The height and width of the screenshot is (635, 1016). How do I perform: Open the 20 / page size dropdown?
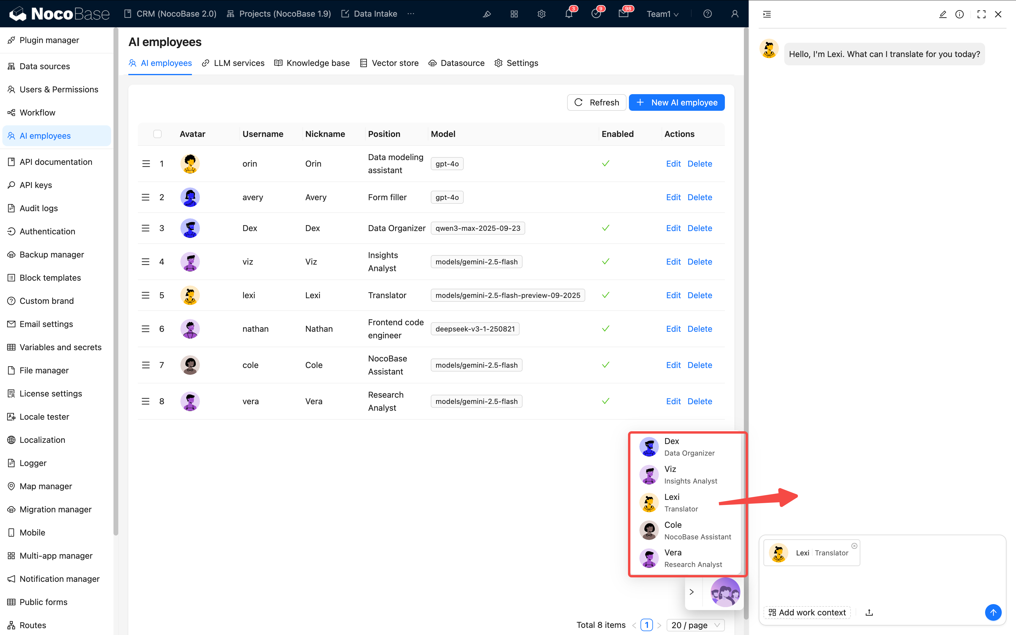[695, 625]
